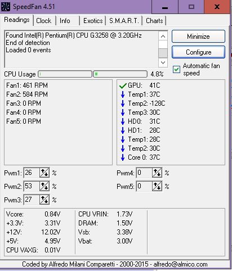
Task: Click the blue down arrow beside Temp1: 28C
Action: coord(123,139)
